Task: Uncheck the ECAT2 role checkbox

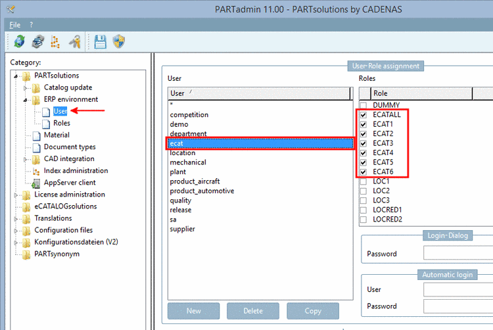Action: [x=364, y=134]
